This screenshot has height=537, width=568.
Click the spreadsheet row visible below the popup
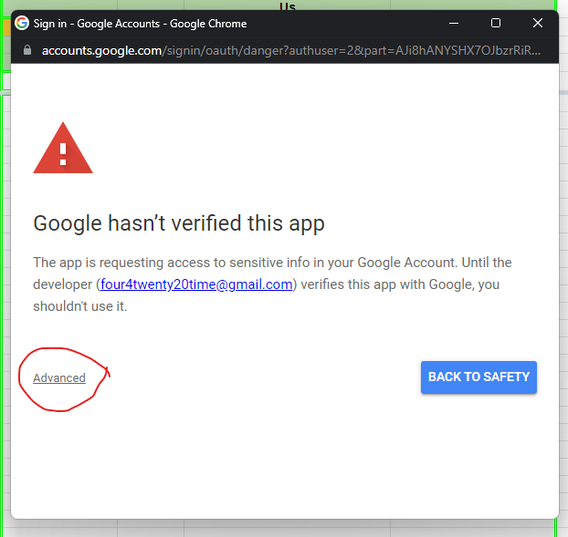tap(274, 528)
